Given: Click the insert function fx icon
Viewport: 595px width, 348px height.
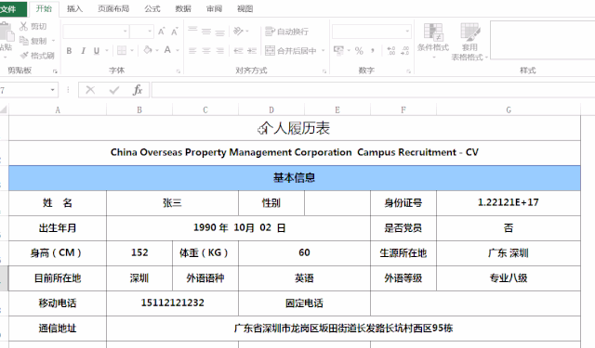Looking at the screenshot, I should [138, 90].
